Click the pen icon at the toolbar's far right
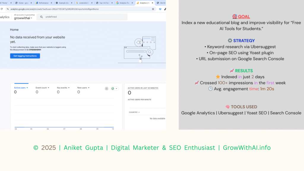The height and width of the screenshot is (171, 304). tap(165, 9)
